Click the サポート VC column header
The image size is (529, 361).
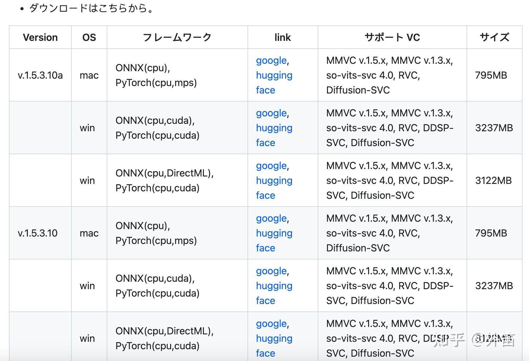[x=392, y=37]
